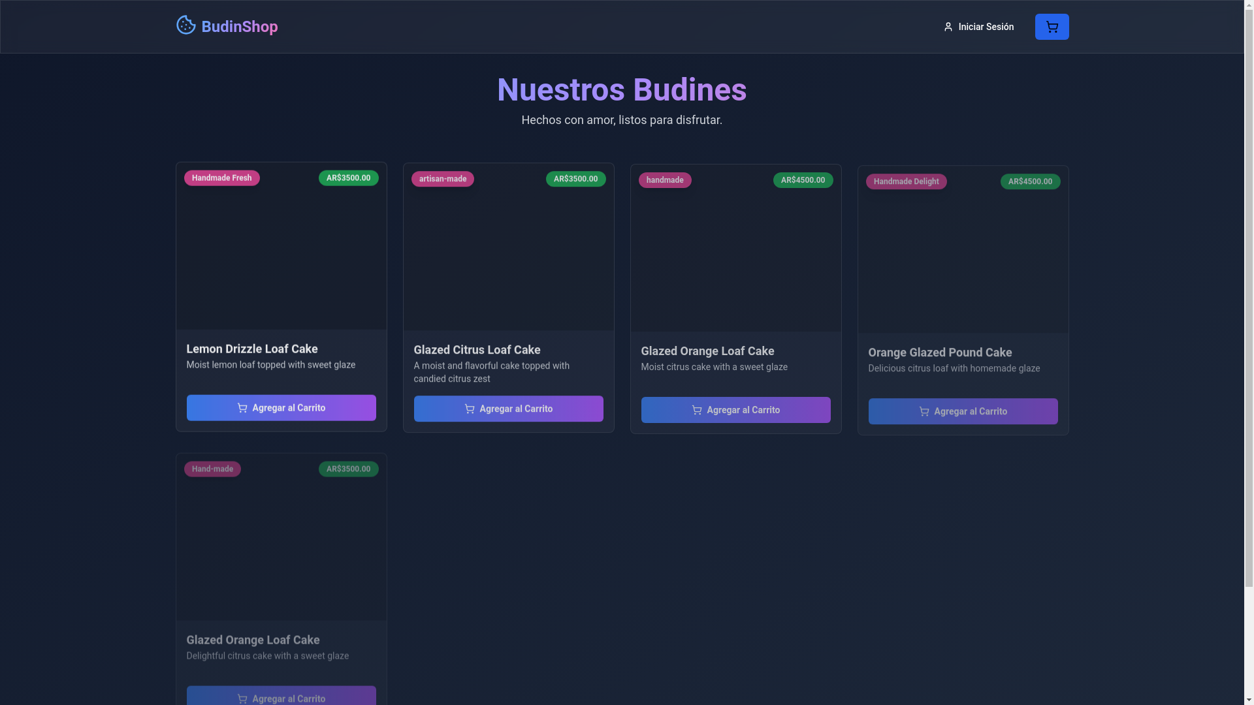Screen dimensions: 1254x705
Task: Click 'Moist lemon loaf topped with sweet glaze'
Action: [270, 365]
